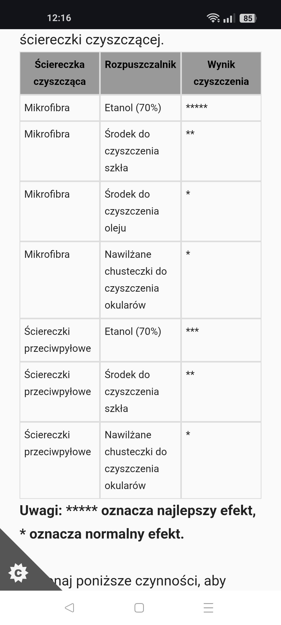Open the recent apps menu button
The image size is (281, 625).
pos(208,608)
